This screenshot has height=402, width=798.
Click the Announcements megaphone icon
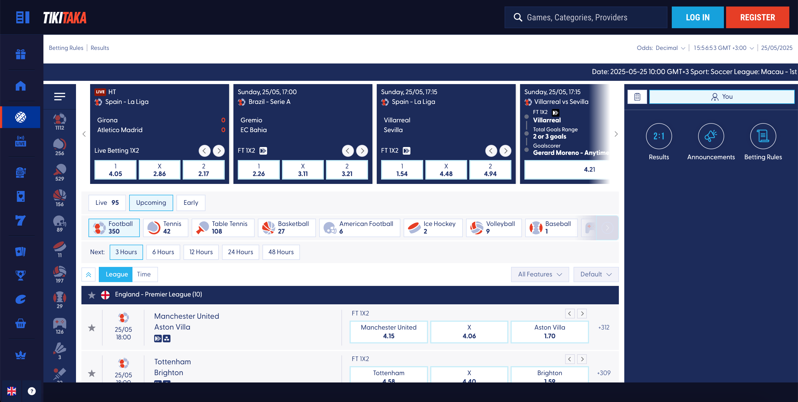(711, 136)
